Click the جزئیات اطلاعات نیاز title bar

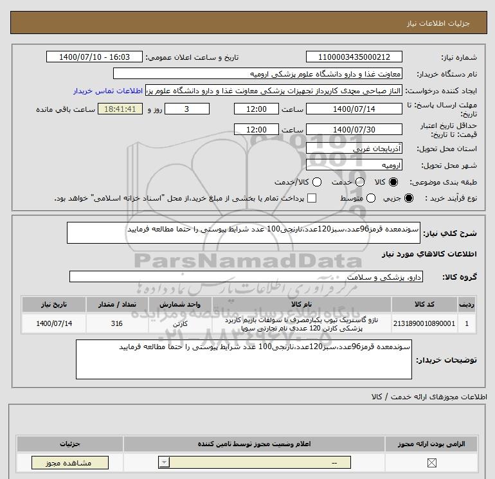pyautogui.click(x=249, y=23)
